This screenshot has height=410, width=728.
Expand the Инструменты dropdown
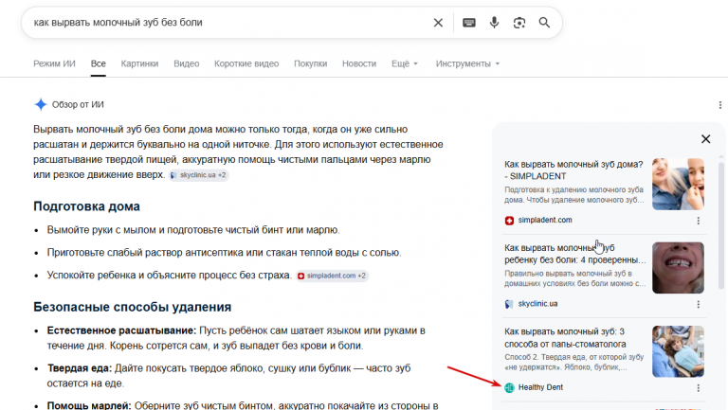pos(467,63)
